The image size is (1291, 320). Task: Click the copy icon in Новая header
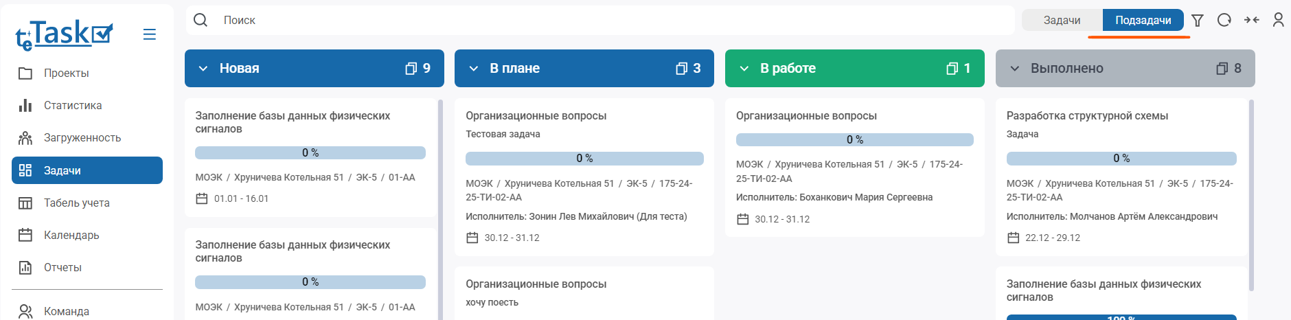pos(411,69)
